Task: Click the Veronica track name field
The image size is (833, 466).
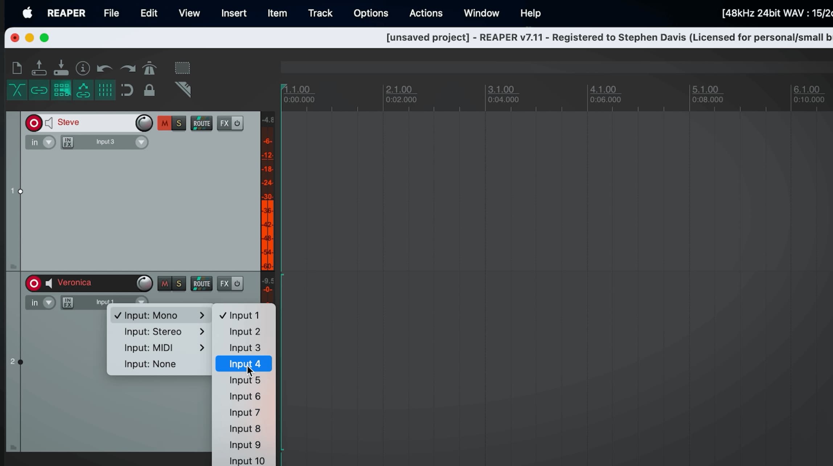Action: click(x=94, y=283)
